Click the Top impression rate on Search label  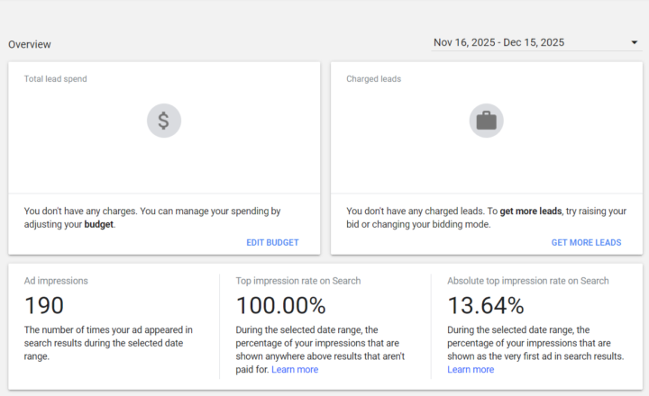(298, 281)
